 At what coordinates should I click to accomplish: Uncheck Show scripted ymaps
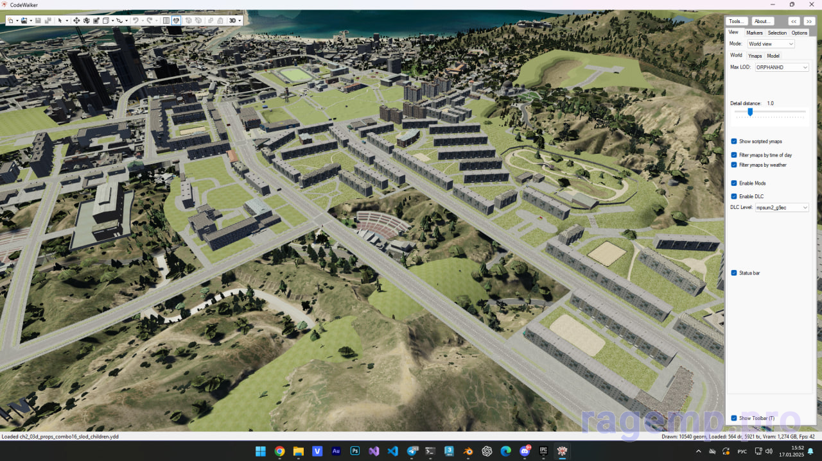click(x=734, y=141)
